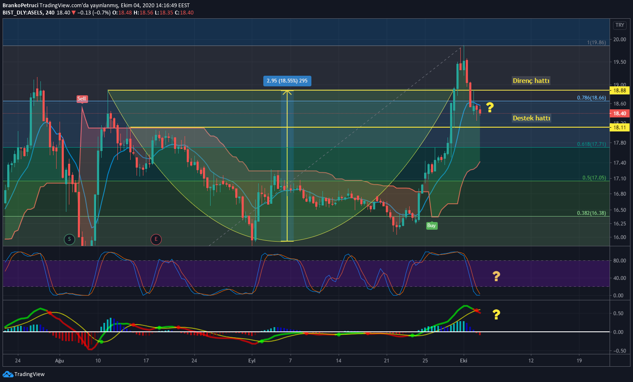Click the −0.13 (−0.7%) change value
The image size is (633, 382).
[x=94, y=13]
